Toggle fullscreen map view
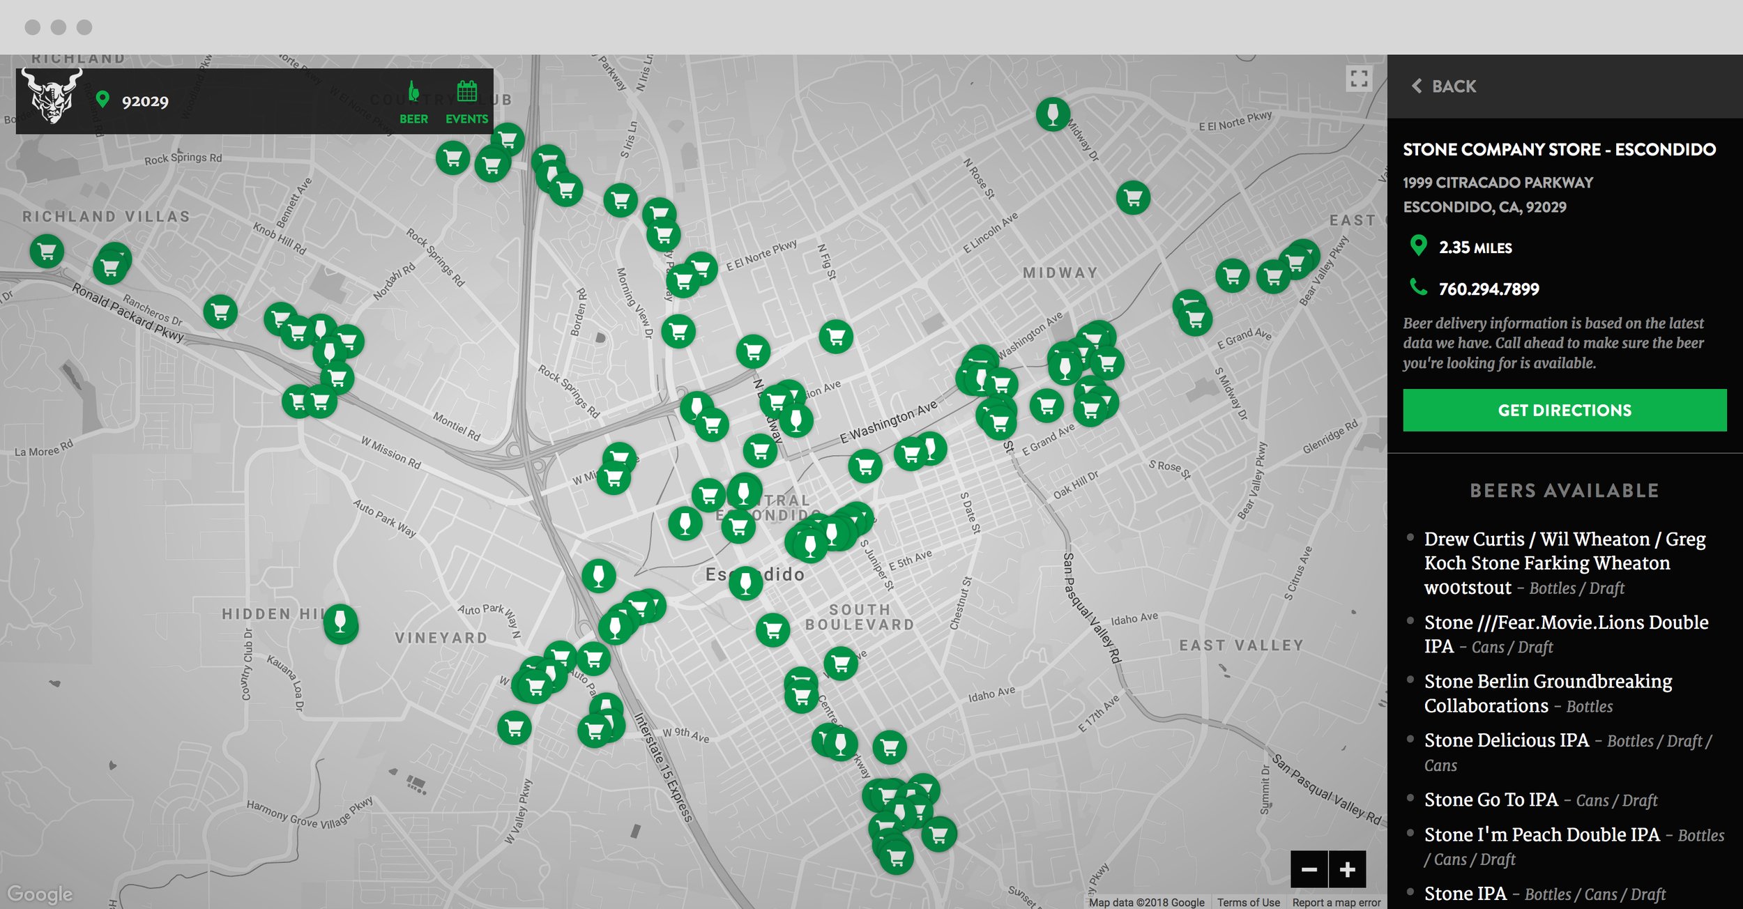This screenshot has width=1743, height=909. (x=1358, y=78)
